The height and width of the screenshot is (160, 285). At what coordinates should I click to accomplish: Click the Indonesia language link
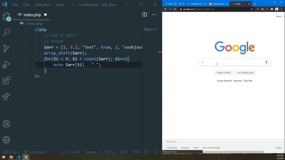(x=237, y=81)
